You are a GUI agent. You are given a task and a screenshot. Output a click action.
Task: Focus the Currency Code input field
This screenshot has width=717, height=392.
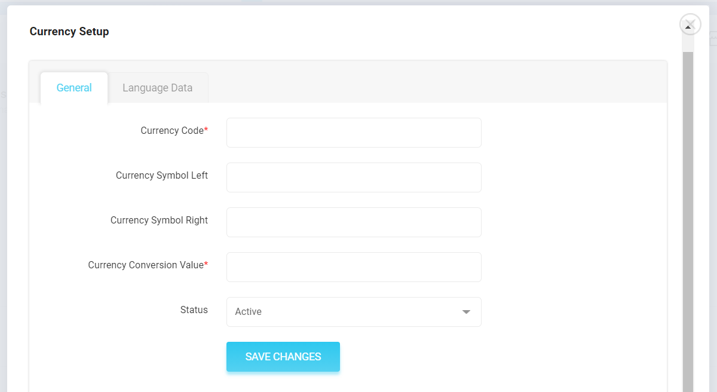click(x=354, y=133)
